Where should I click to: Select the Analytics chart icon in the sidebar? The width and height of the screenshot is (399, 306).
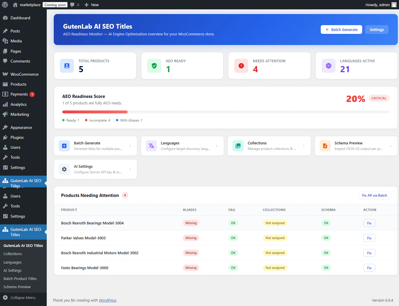tap(6, 104)
